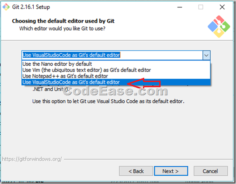Close the Git Setup window
This screenshot has width=236, height=184.
(x=222, y=7)
